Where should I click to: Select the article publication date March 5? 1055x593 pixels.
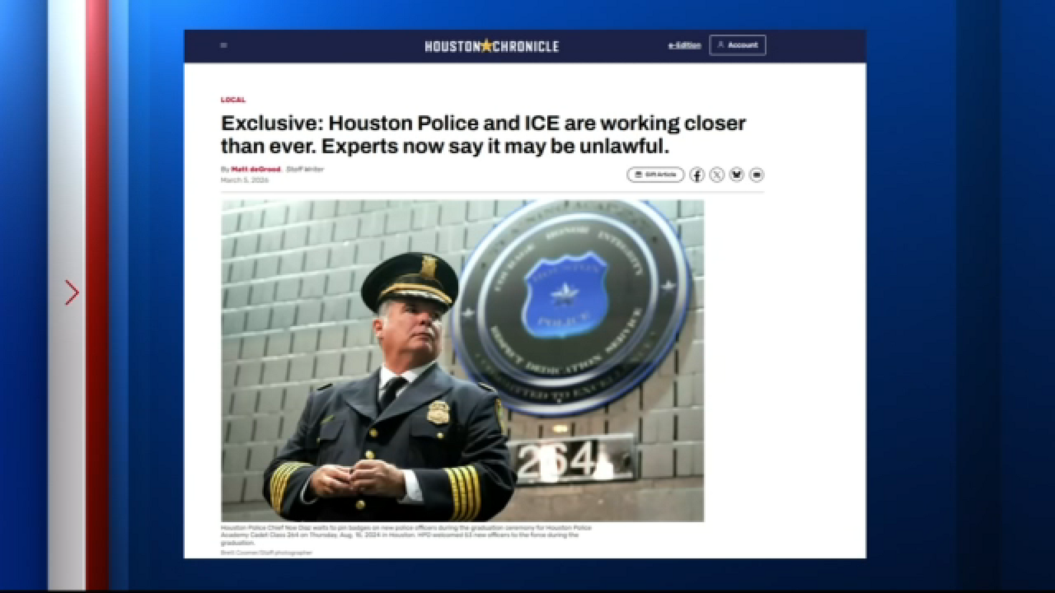[236, 179]
